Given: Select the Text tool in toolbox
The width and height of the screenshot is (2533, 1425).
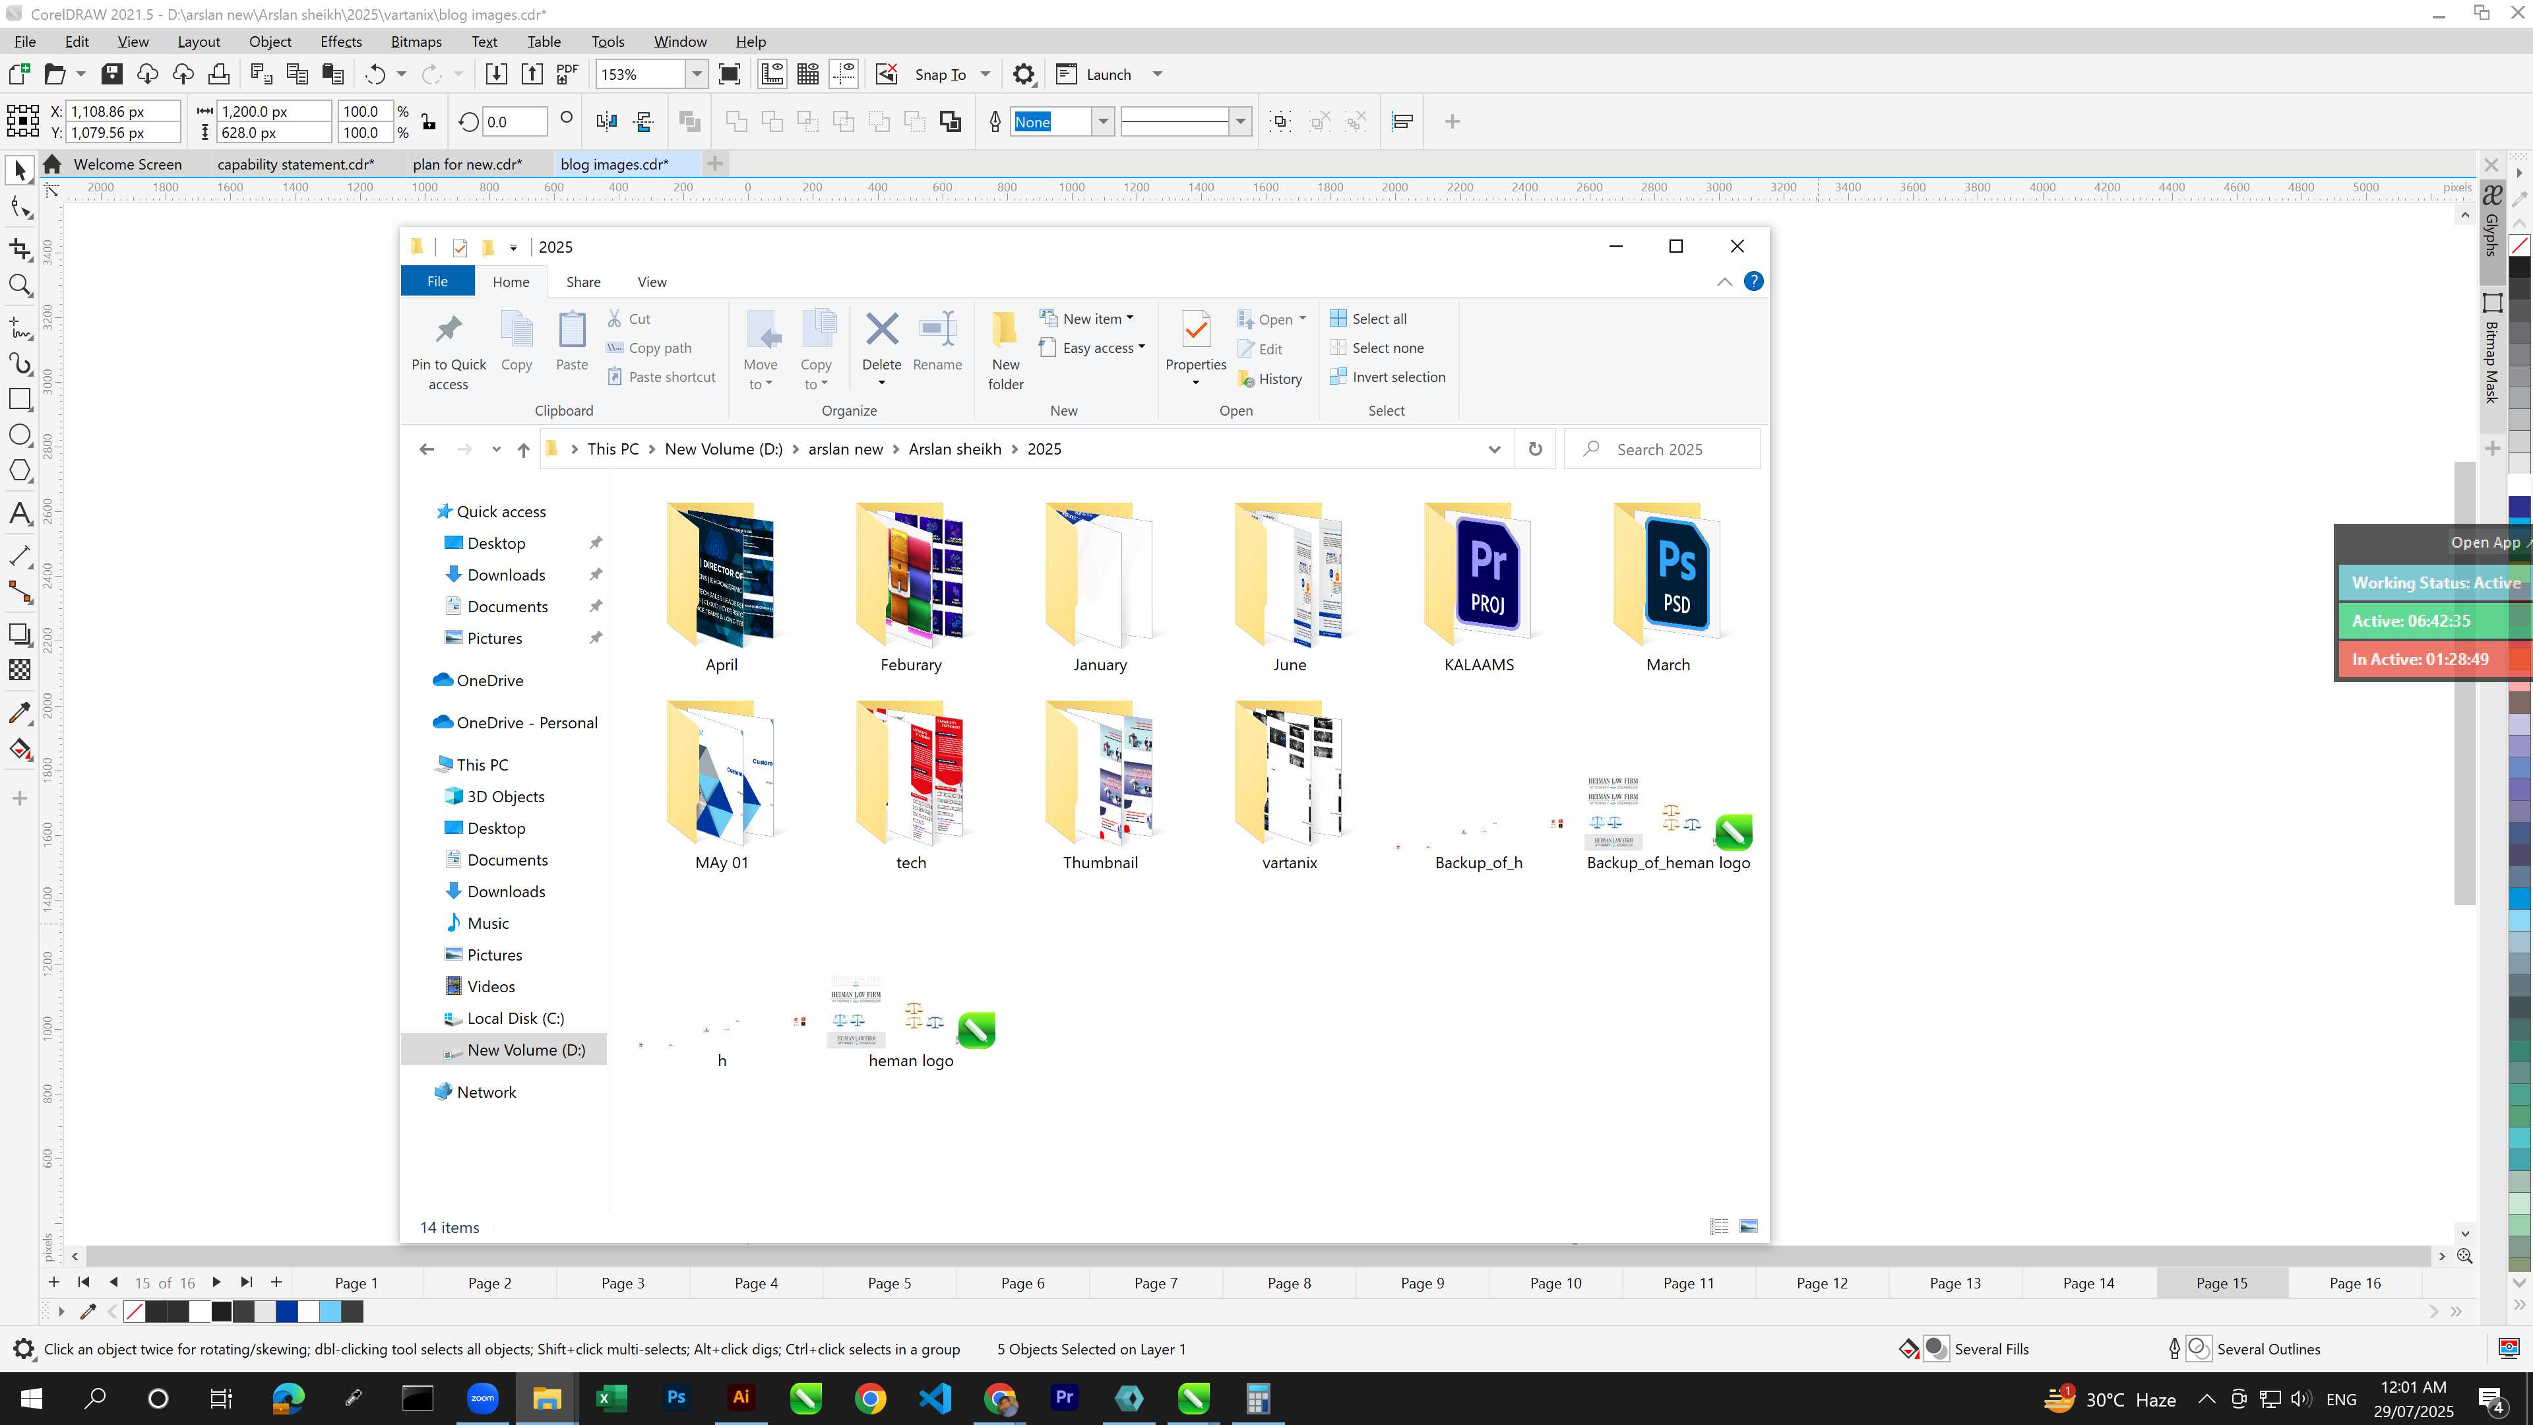Looking at the screenshot, I should [20, 513].
